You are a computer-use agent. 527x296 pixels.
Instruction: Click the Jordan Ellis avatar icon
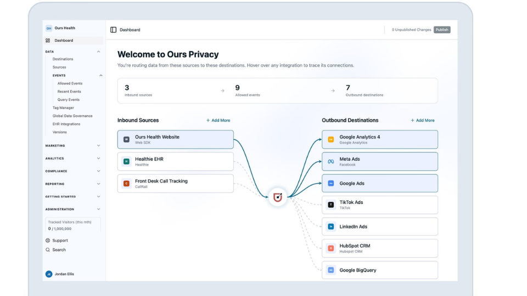click(x=49, y=274)
